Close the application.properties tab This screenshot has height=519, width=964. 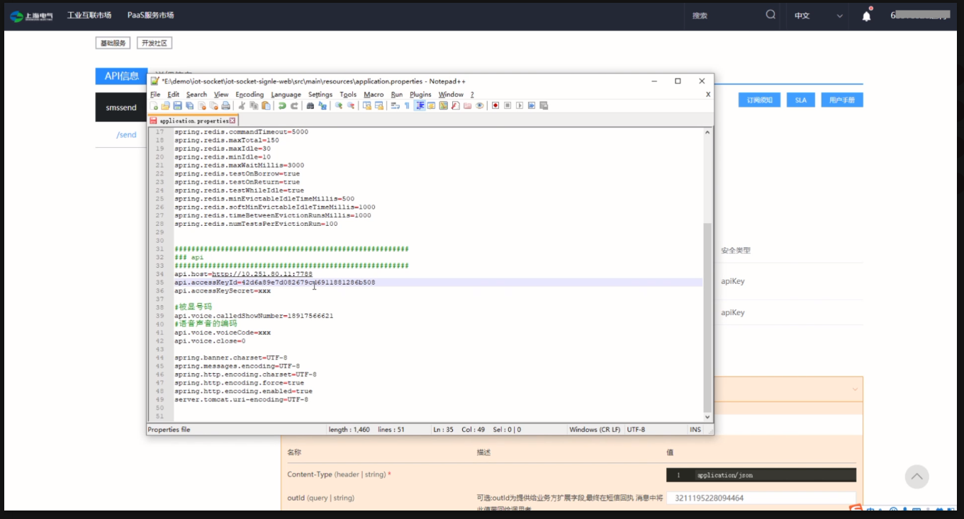232,121
